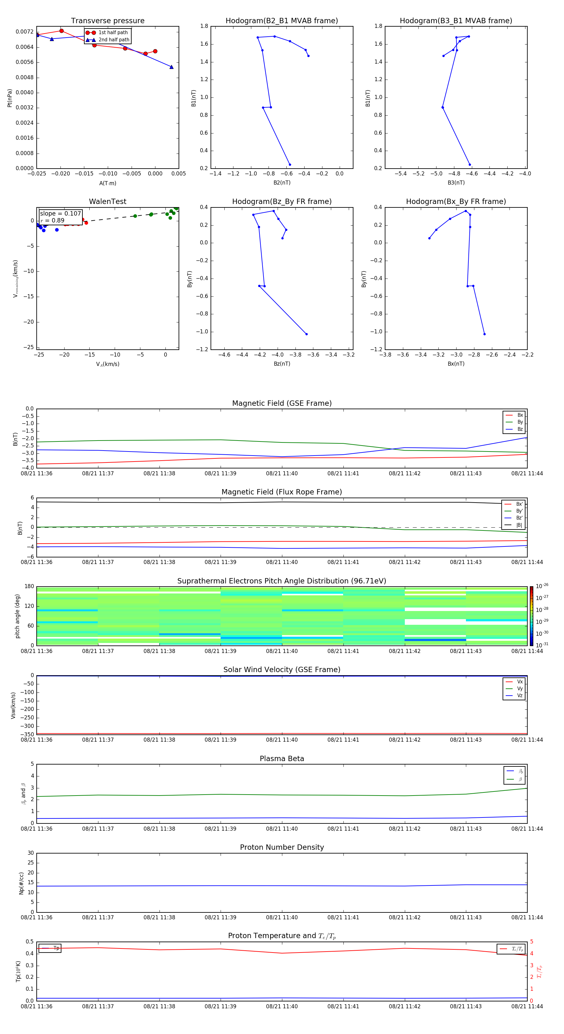Select the "slope = 0.107" annotation
This screenshot has width=564, height=1034.
point(60,214)
